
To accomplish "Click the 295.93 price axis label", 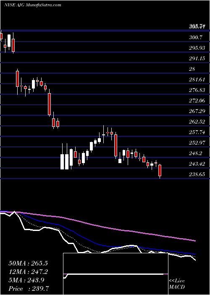I will (x=197, y=48).
